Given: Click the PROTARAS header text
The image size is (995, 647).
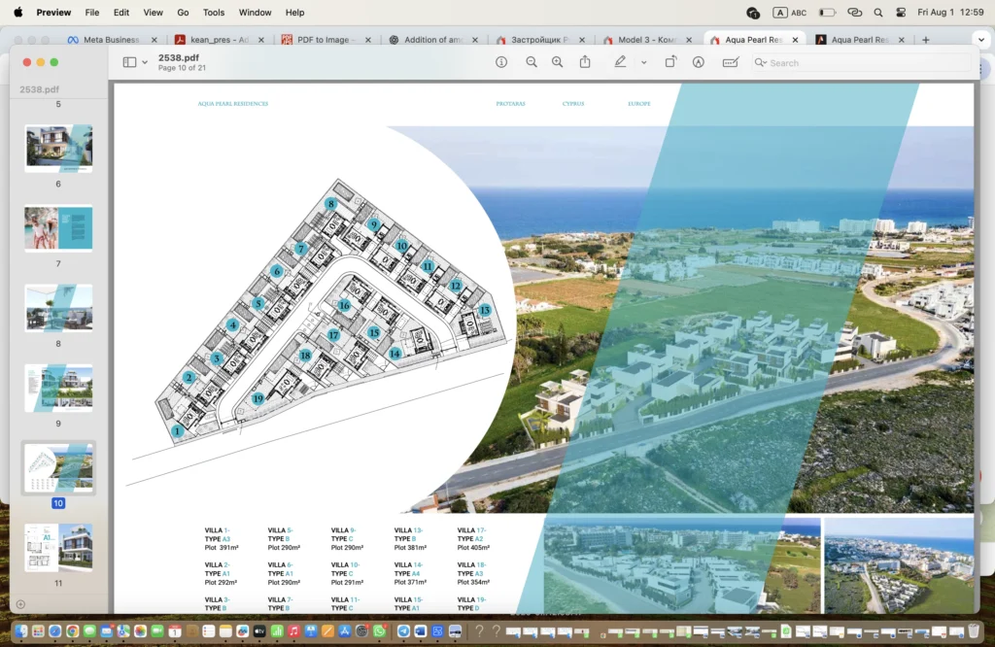Looking at the screenshot, I should [511, 103].
